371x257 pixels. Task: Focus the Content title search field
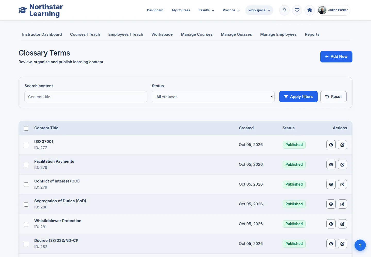point(86,97)
